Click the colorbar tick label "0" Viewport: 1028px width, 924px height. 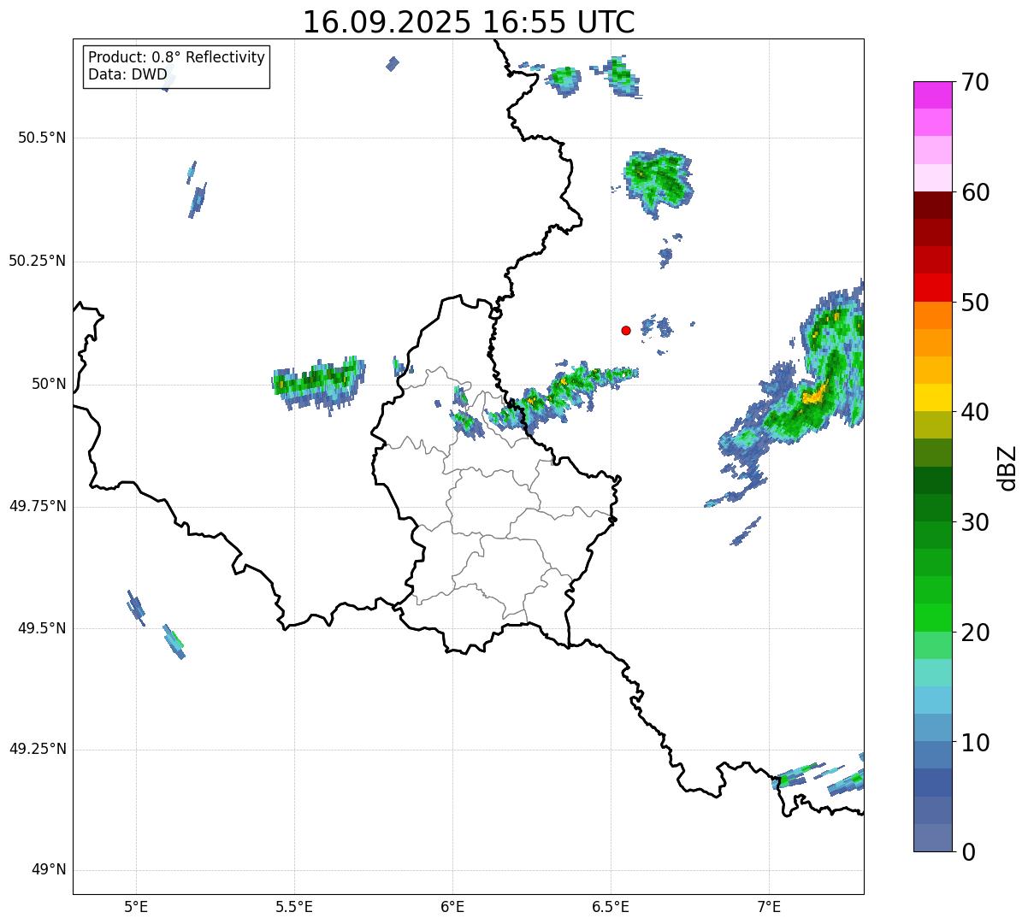[x=967, y=852]
